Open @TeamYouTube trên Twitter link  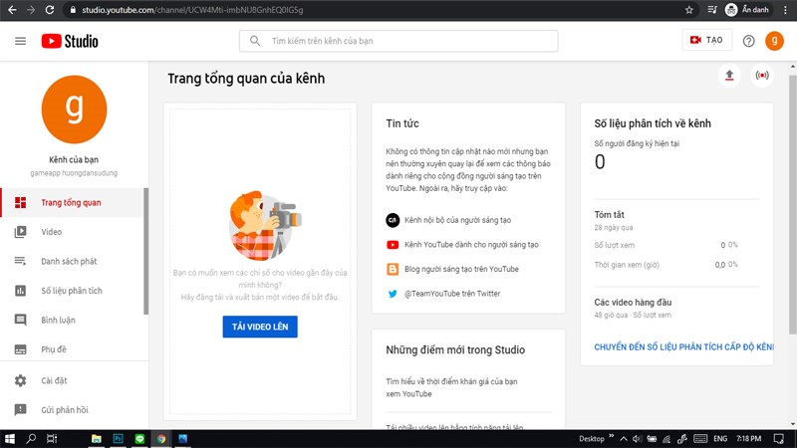pos(452,294)
